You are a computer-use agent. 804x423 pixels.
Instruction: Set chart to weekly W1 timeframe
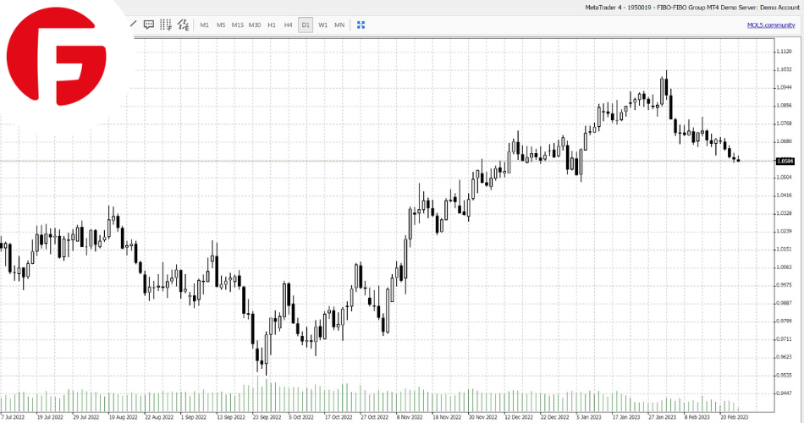coord(322,25)
